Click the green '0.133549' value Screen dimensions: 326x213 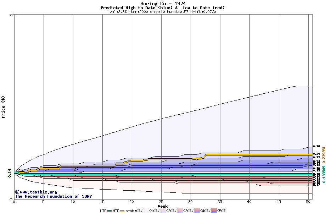324,174
